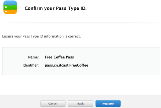Click the Passbook app icon
Screen dimensions: 161x108
[x=10, y=7]
